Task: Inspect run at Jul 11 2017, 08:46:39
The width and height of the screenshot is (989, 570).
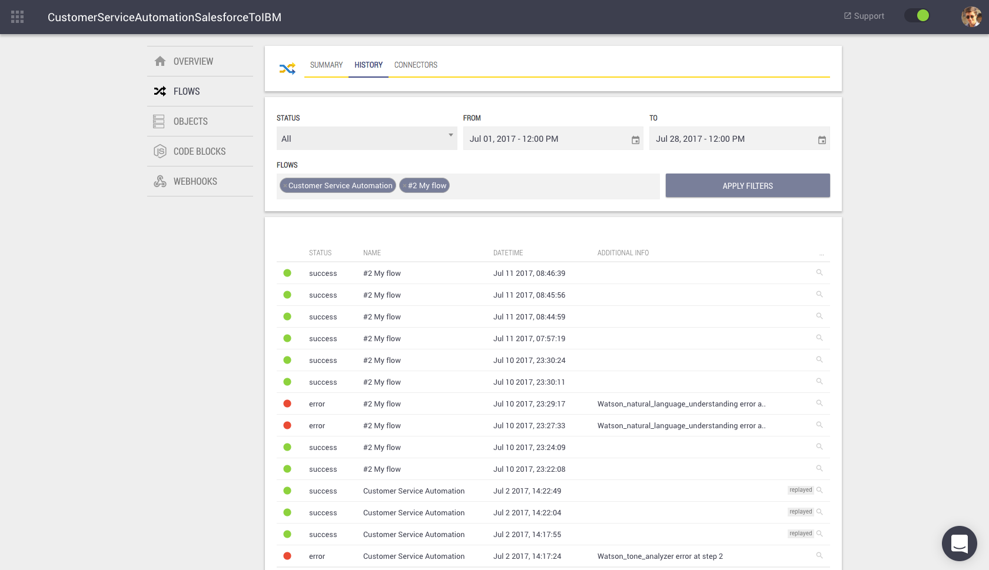Action: [x=819, y=272]
